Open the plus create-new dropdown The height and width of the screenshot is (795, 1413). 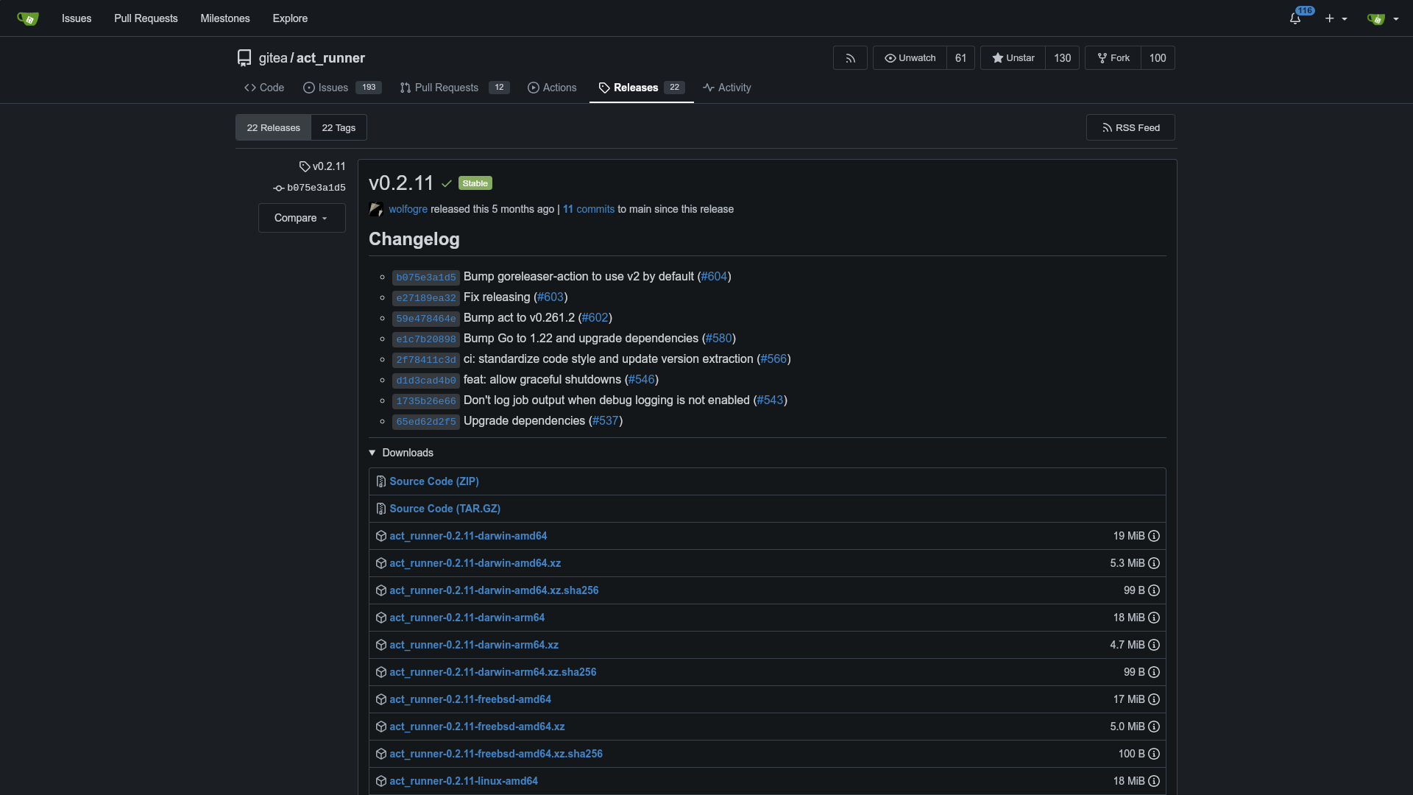click(1336, 18)
